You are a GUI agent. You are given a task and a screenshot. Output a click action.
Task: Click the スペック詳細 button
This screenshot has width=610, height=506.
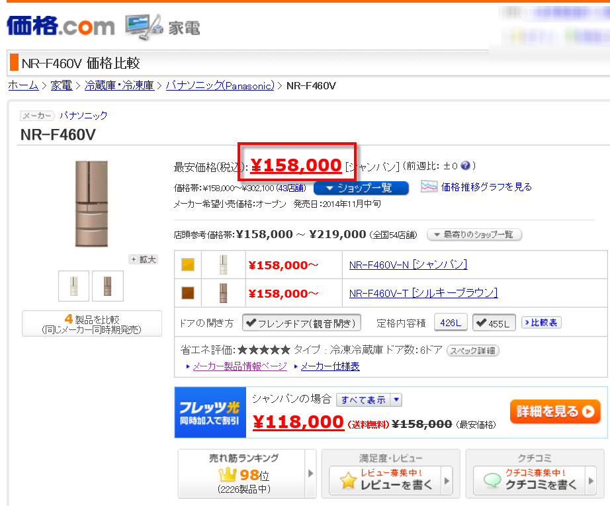point(472,351)
